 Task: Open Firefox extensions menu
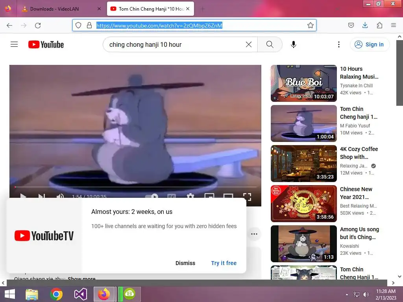(x=379, y=25)
